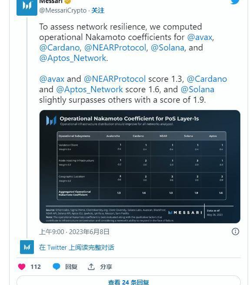Viewport: 252px width, 285px height.
Task: Read full conversation on Twitter link
Action: [x=76, y=248]
